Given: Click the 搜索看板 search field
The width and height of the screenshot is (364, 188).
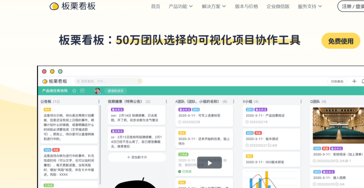Looking at the screenshot, I should click(x=108, y=81).
